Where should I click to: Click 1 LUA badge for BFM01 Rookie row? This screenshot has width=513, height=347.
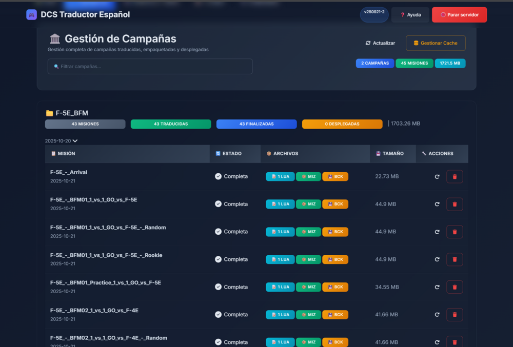(x=280, y=259)
